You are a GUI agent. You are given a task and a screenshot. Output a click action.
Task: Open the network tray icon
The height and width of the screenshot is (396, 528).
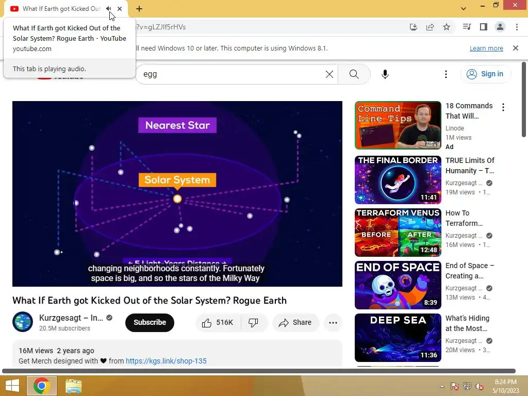coord(467,386)
